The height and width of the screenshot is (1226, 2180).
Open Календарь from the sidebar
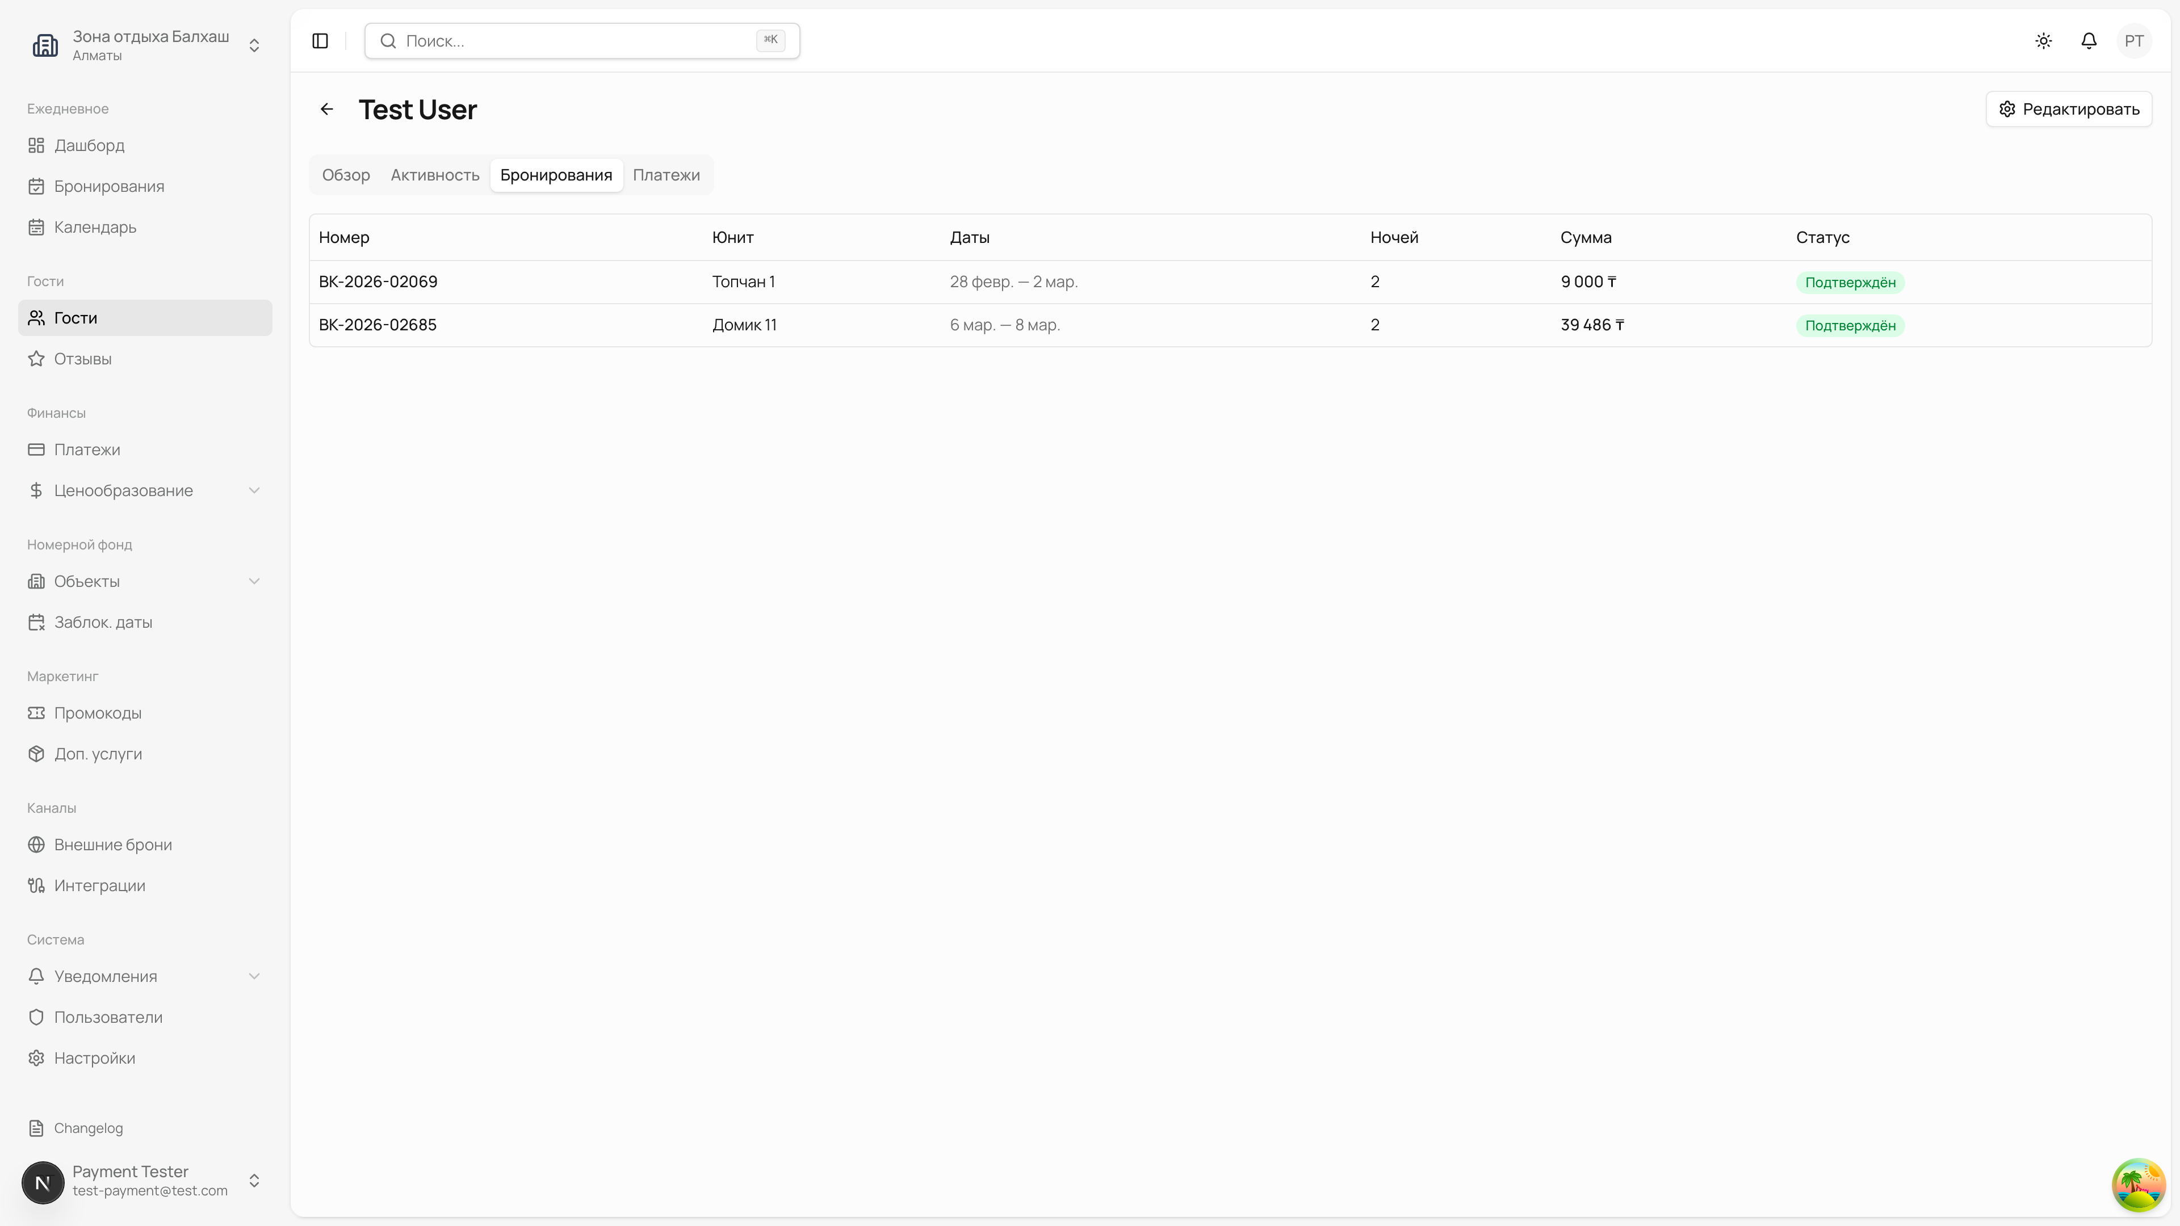click(x=95, y=227)
